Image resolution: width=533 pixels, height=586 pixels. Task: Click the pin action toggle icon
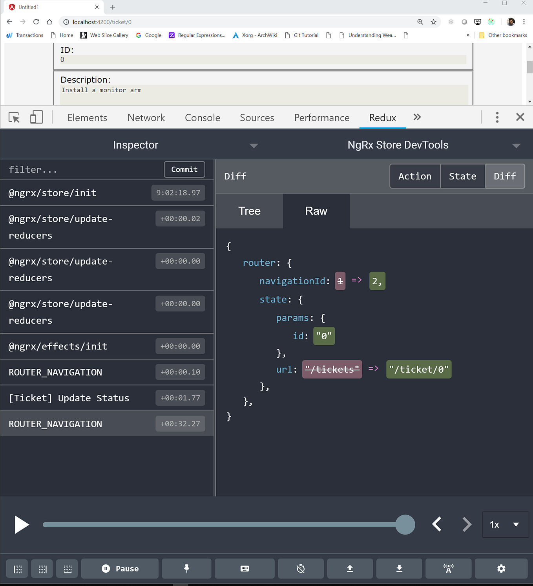point(186,568)
